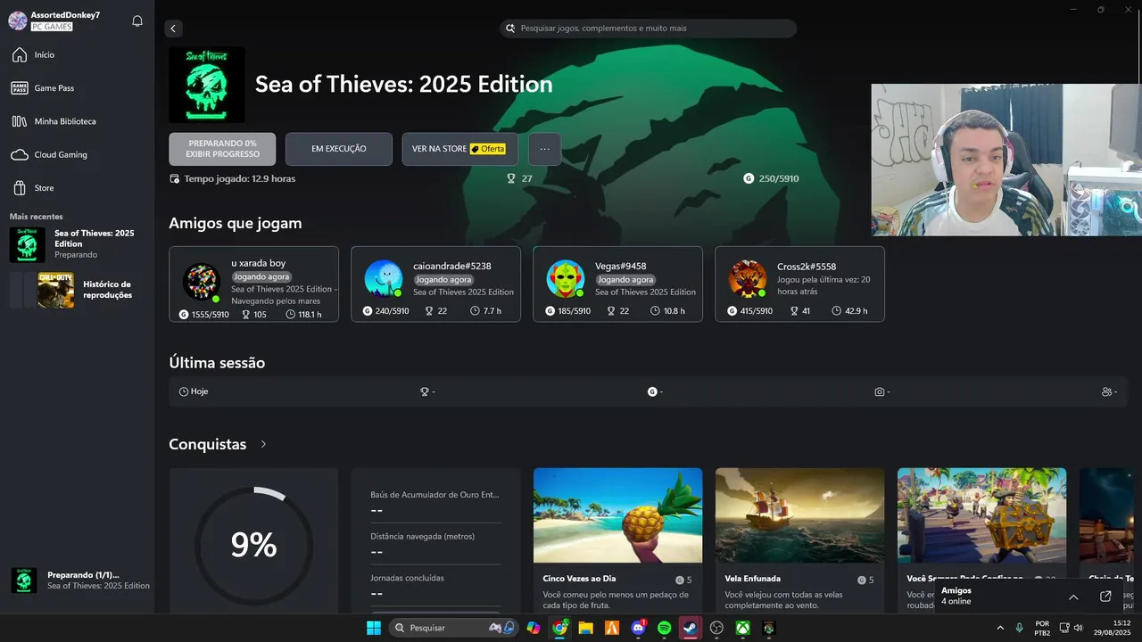Open Spotify from taskbar
This screenshot has width=1142, height=642.
(664, 628)
